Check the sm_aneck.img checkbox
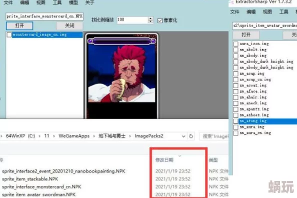 [235, 103]
